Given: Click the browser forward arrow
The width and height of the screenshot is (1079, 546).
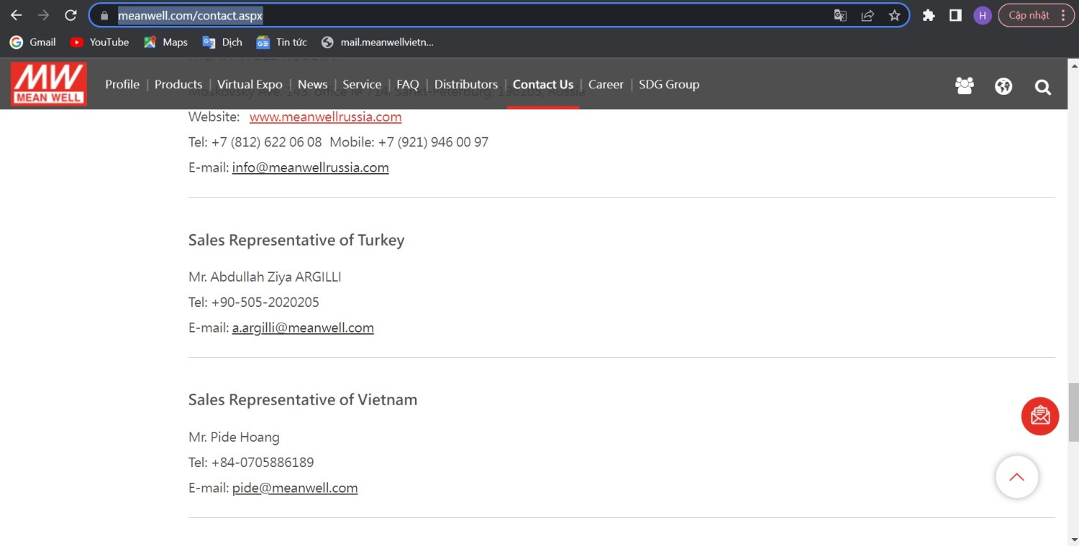Looking at the screenshot, I should (43, 15).
